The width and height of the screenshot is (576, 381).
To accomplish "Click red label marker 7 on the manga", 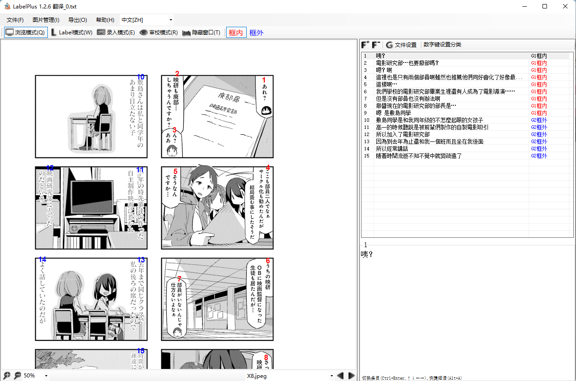I will (179, 279).
